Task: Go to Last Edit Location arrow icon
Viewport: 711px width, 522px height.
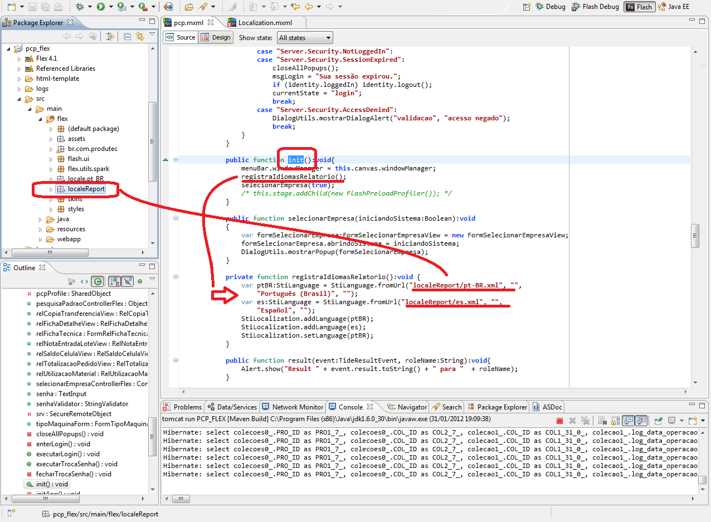Action: tap(295, 7)
